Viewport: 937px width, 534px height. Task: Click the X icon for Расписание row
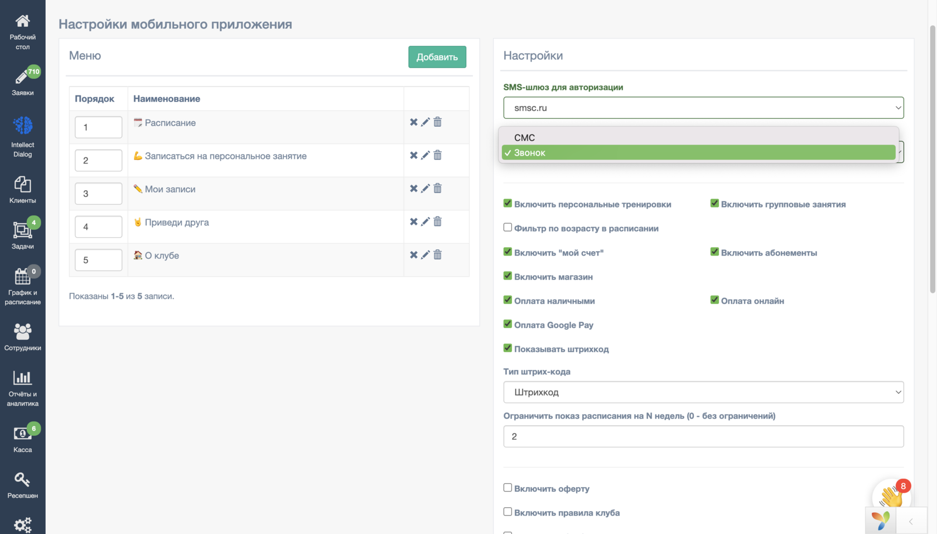click(414, 122)
